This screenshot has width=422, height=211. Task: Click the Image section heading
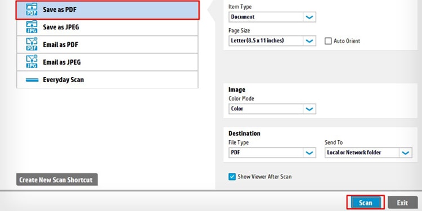(x=237, y=89)
